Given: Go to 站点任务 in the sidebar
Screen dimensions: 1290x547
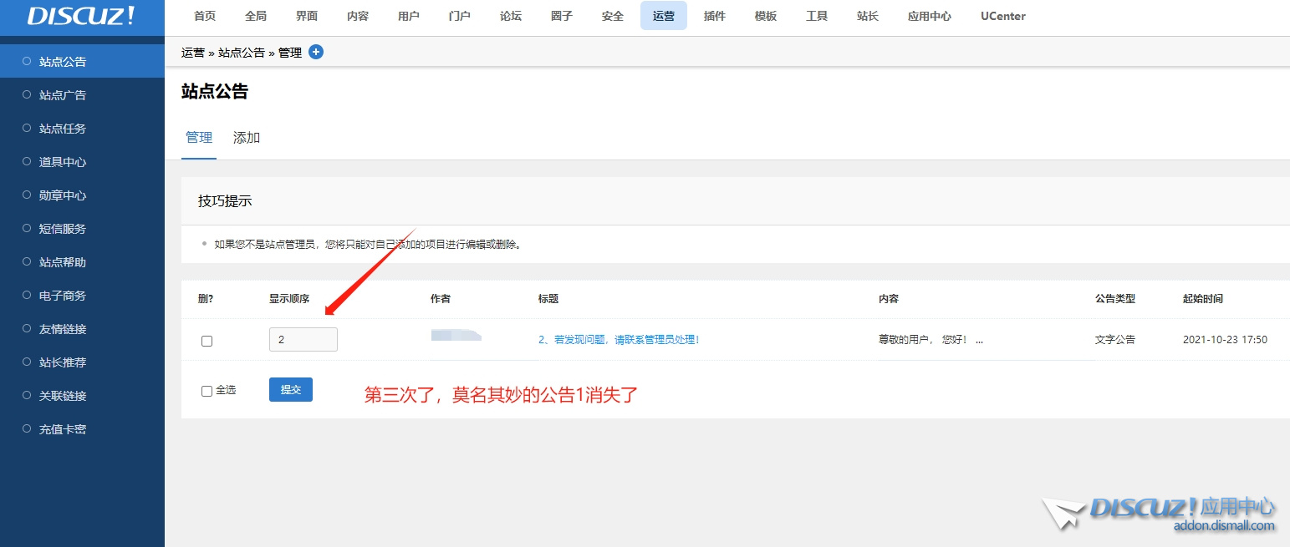Looking at the screenshot, I should coord(63,129).
